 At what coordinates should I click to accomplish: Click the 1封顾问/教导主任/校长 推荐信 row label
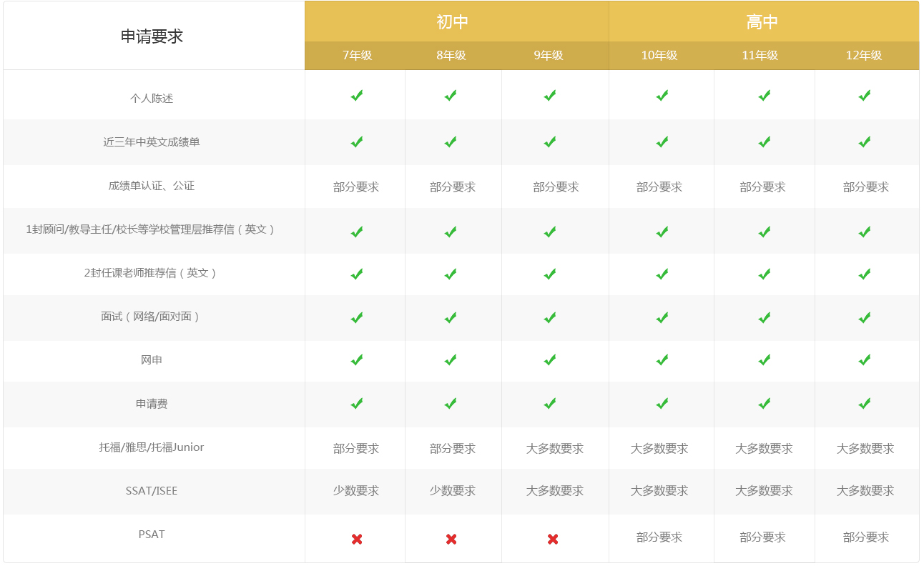pyautogui.click(x=152, y=229)
